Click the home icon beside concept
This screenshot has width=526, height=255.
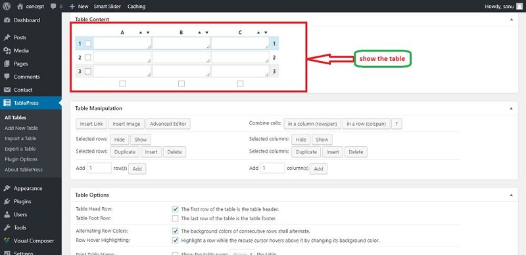[20, 7]
